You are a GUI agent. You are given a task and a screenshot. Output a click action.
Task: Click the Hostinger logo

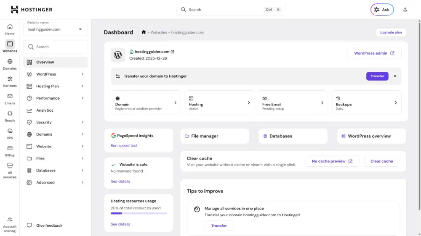(32, 10)
